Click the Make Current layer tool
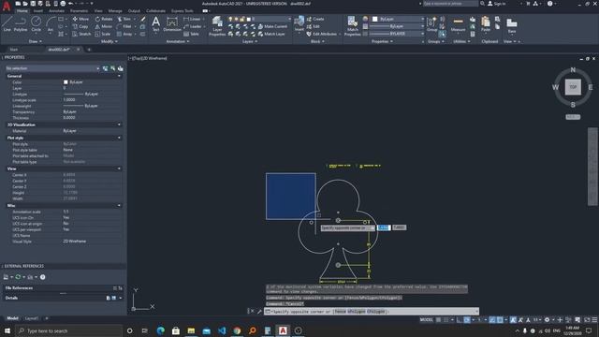599x337 pixels. (272, 26)
